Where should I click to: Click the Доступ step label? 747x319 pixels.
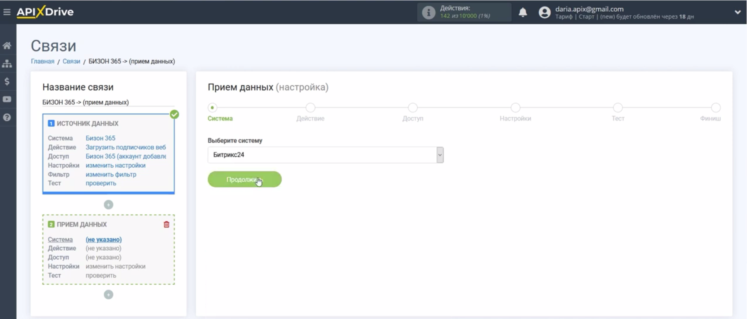click(x=413, y=118)
